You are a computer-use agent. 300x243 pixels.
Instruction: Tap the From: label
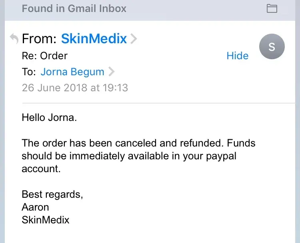[x=39, y=39]
